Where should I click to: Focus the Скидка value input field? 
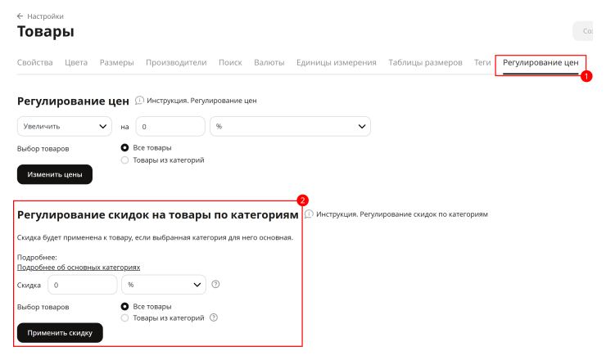[83, 285]
